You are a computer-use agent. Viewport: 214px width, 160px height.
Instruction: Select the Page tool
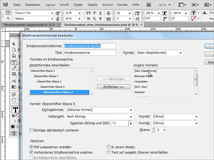click(14, 50)
